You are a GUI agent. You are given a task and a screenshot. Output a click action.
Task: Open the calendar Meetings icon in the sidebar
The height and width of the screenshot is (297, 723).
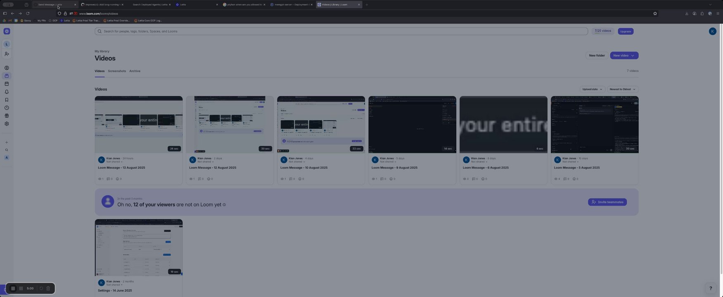(x=7, y=84)
